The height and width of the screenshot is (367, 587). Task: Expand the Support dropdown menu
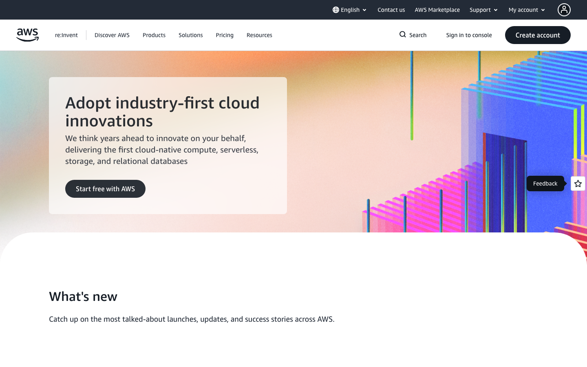click(x=483, y=10)
